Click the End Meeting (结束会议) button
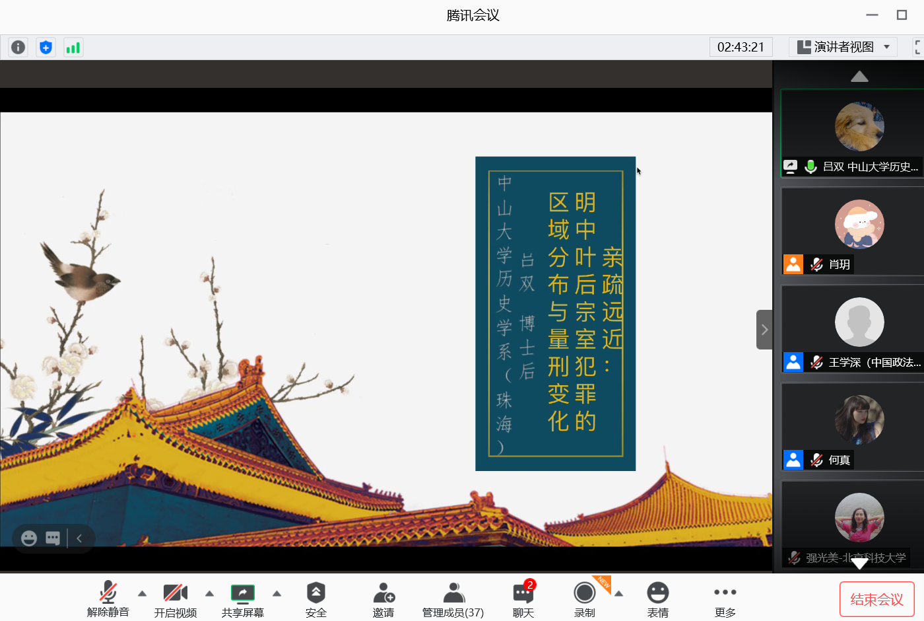Viewport: 924px width, 621px height. point(876,599)
